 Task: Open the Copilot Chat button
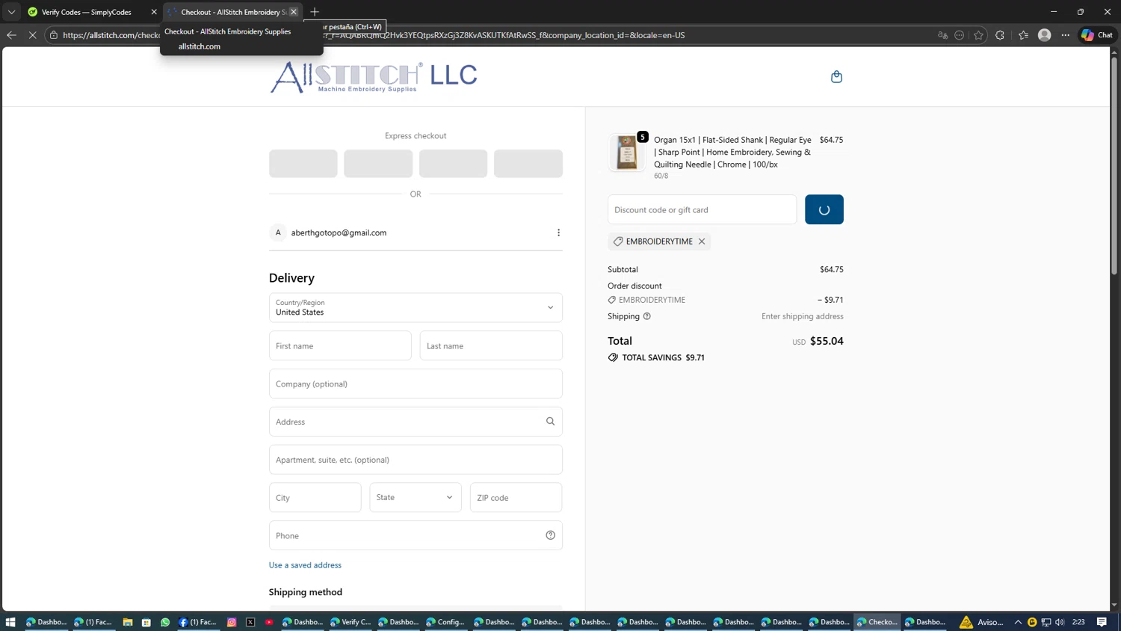(x=1097, y=35)
